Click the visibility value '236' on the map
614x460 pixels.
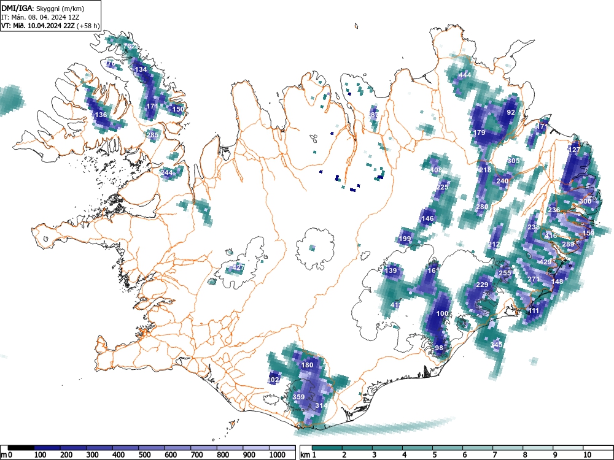[554, 210]
